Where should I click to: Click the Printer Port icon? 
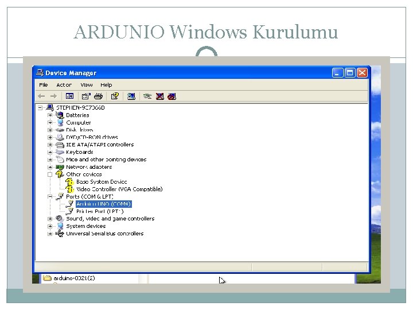70,211
